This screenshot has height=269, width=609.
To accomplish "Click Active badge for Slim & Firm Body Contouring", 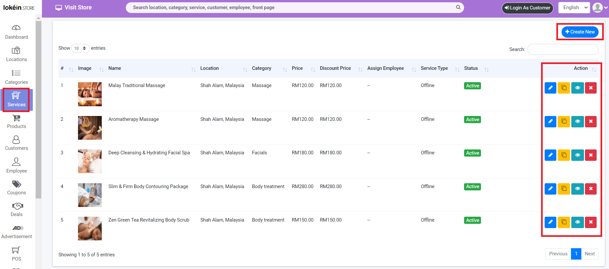I will click(x=473, y=186).
